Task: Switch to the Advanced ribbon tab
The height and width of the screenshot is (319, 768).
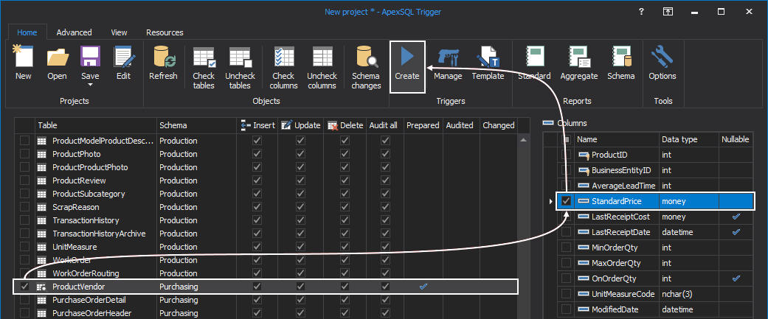Action: pyautogui.click(x=74, y=32)
